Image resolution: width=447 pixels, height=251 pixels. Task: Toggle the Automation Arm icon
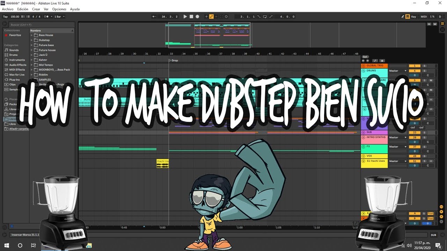211,16
